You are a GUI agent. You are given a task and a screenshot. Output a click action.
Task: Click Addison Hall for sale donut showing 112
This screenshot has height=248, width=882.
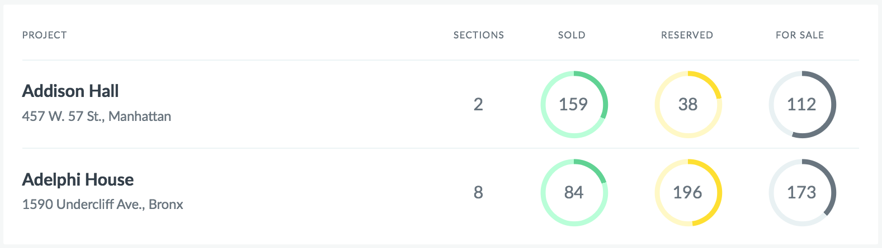[802, 104]
